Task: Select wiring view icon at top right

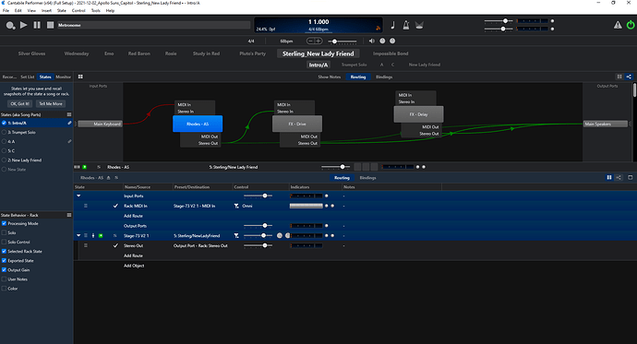Action: (x=629, y=77)
